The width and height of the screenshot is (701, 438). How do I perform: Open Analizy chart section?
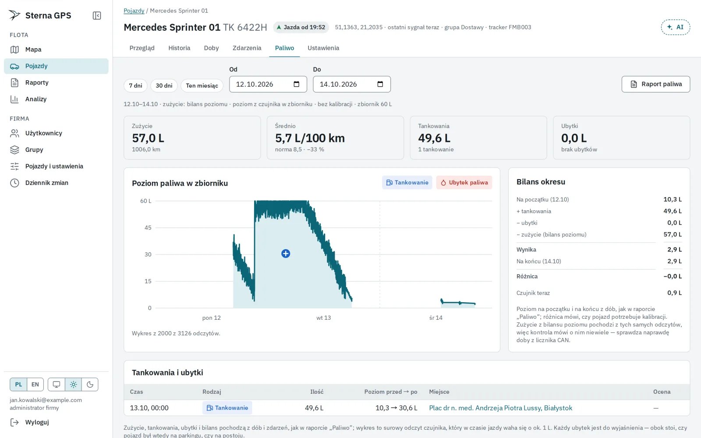point(56,99)
